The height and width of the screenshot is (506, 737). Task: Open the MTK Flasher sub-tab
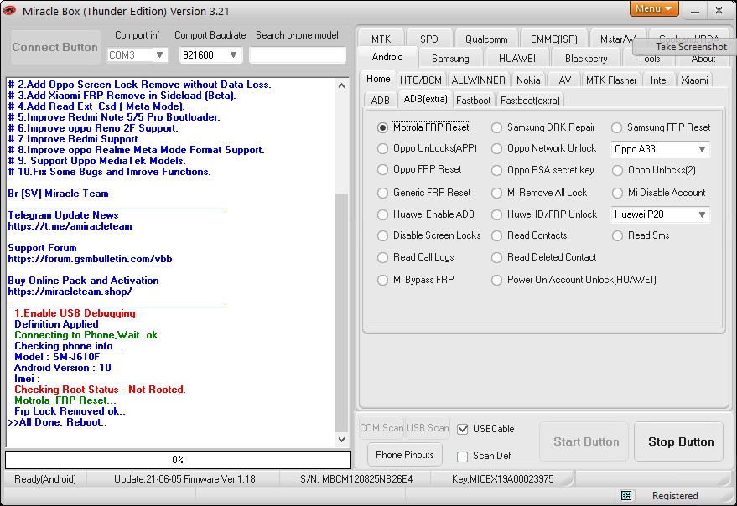(611, 80)
